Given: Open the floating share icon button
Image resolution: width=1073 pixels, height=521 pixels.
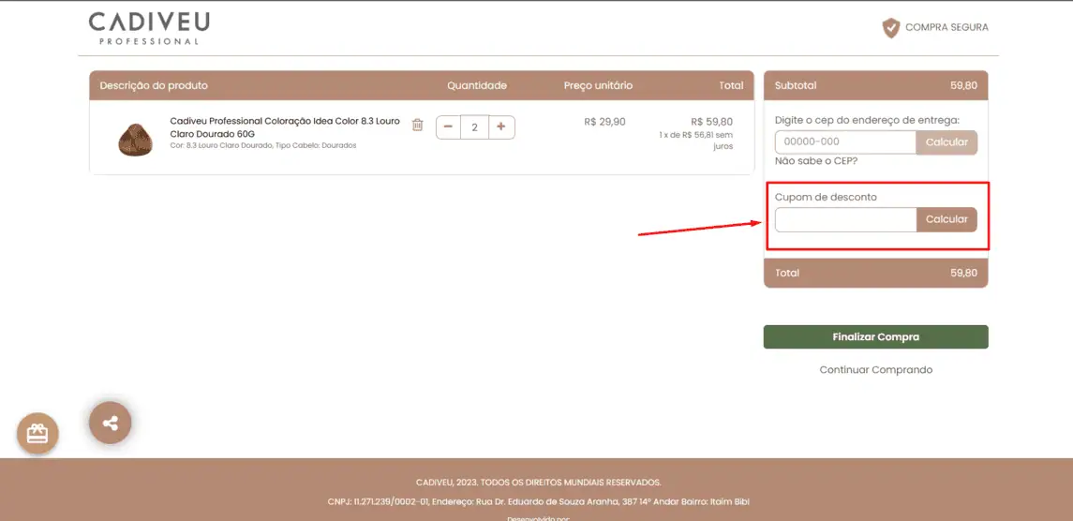Looking at the screenshot, I should tap(111, 424).
